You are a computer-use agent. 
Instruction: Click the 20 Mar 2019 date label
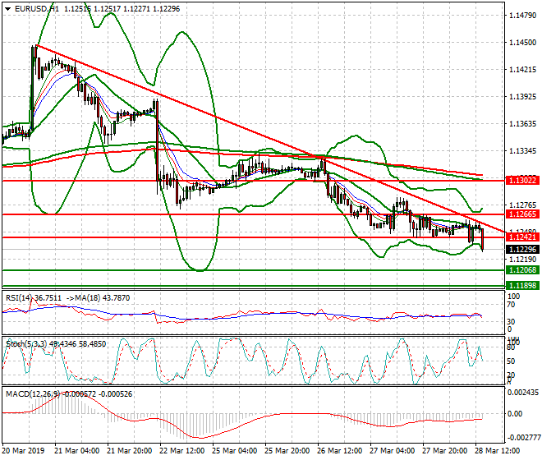point(25,453)
